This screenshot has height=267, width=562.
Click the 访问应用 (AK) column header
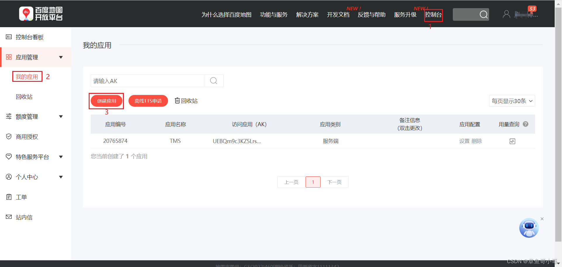click(249, 124)
